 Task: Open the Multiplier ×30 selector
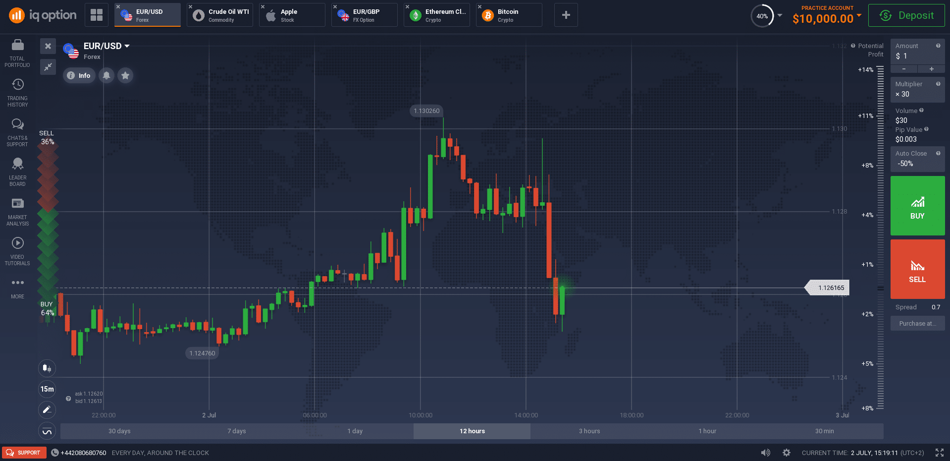(917, 89)
